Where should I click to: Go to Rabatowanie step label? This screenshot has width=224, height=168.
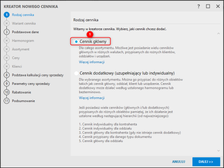coord(22,92)
